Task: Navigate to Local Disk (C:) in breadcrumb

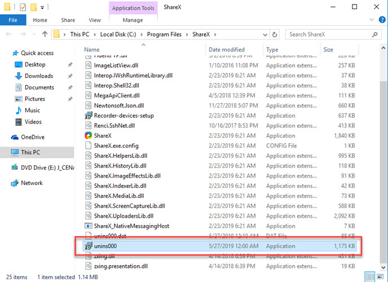Action: [118, 34]
